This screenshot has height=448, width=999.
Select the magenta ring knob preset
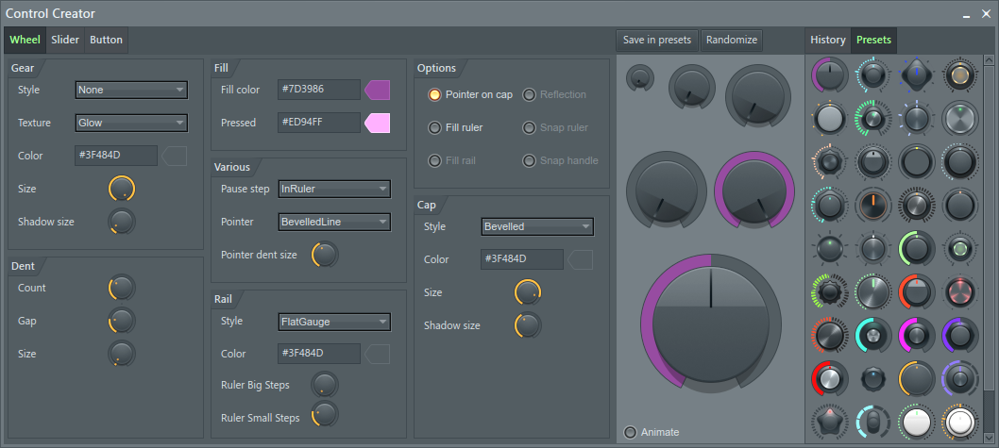[916, 335]
